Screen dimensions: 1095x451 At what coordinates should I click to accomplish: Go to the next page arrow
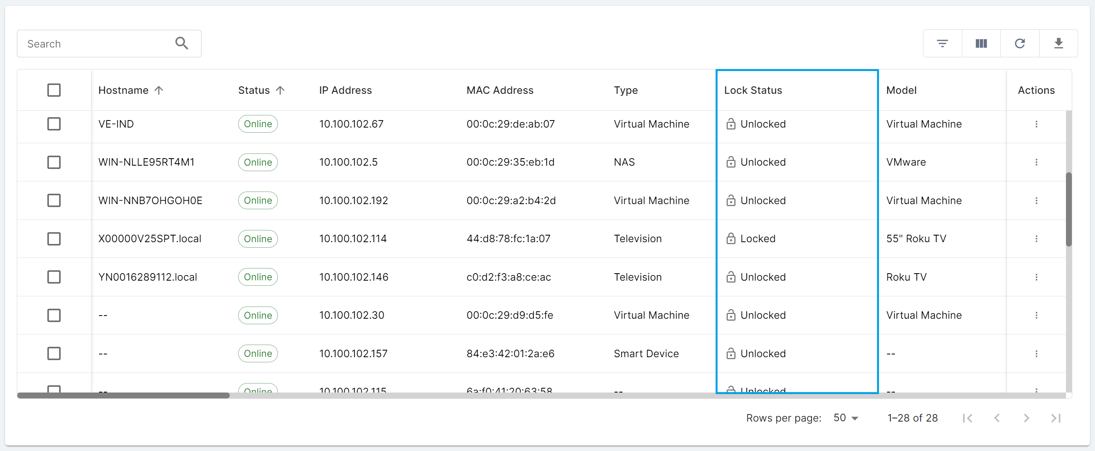[1026, 418]
